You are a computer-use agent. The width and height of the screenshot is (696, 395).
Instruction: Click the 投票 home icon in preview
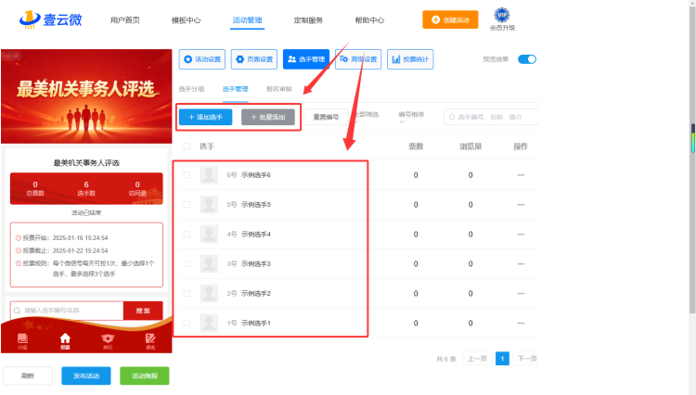65,341
